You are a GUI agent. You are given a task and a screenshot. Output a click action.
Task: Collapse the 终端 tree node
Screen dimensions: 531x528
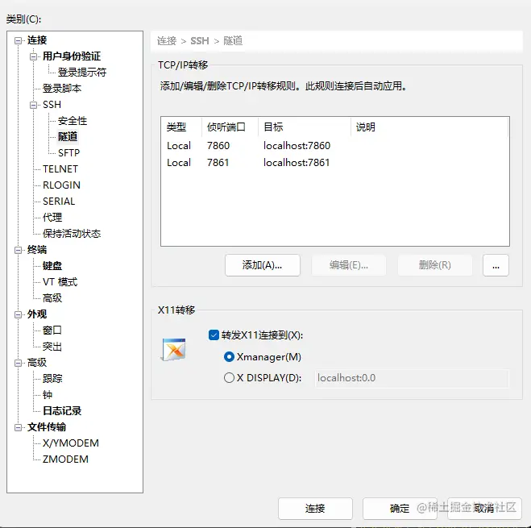pos(18,250)
